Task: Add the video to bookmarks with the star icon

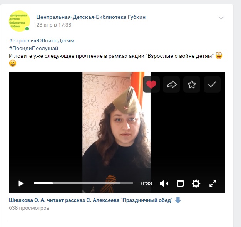Action: click(x=192, y=84)
